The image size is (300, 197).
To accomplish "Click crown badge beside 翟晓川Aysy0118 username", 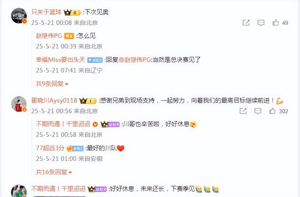I will (88, 101).
